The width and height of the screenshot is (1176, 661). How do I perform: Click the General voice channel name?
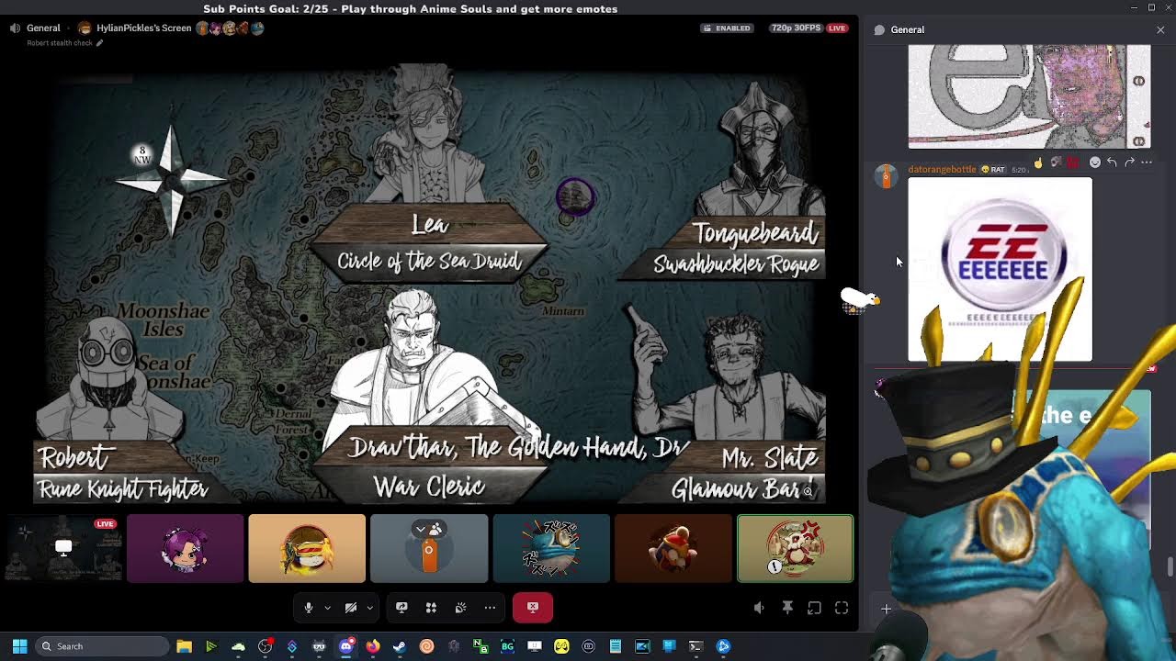pos(43,28)
